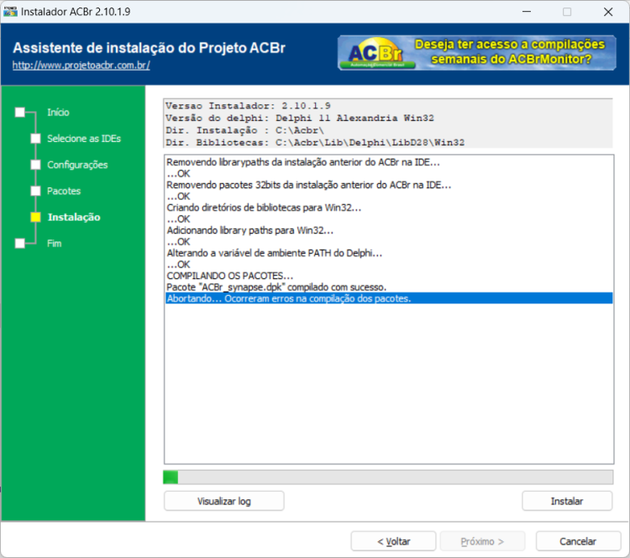Click the white Pacotes step marker
Image resolution: width=630 pixels, height=558 pixels.
click(x=36, y=191)
